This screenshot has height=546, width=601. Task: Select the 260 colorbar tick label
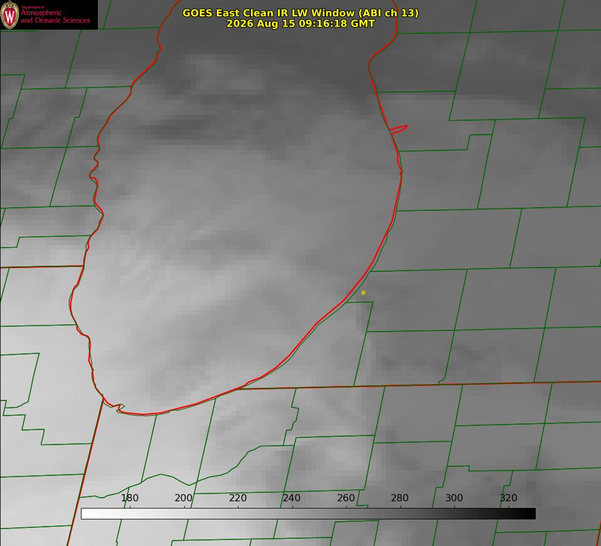click(345, 498)
